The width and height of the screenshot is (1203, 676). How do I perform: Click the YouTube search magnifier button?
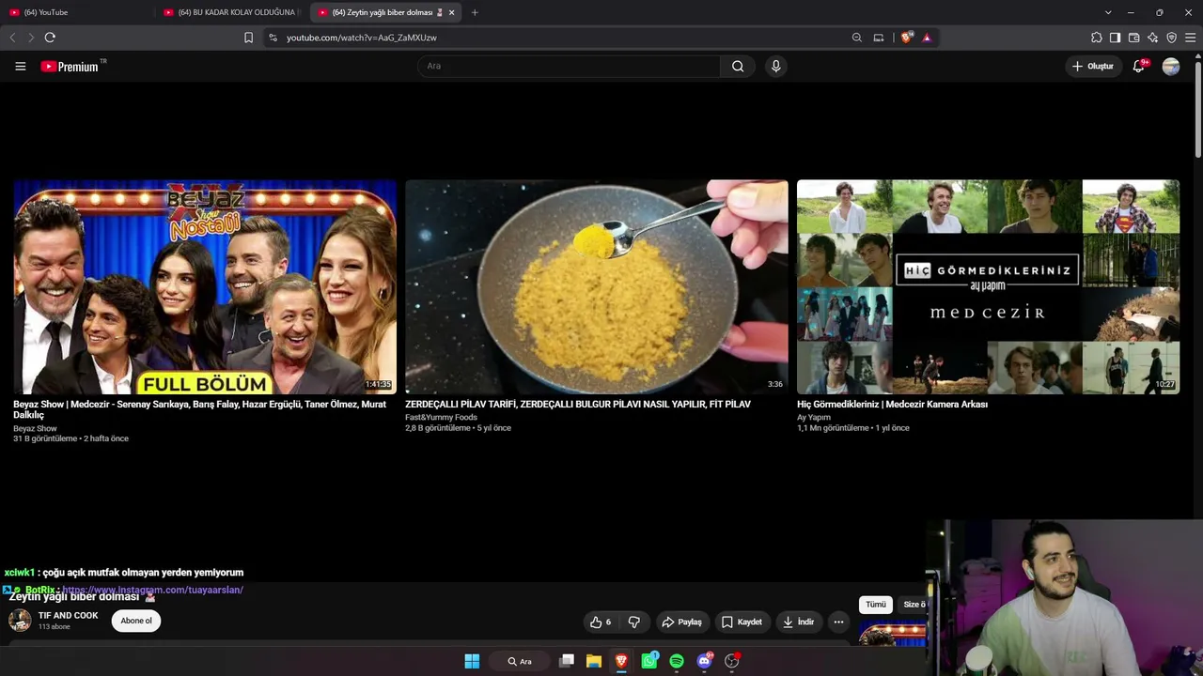point(738,66)
